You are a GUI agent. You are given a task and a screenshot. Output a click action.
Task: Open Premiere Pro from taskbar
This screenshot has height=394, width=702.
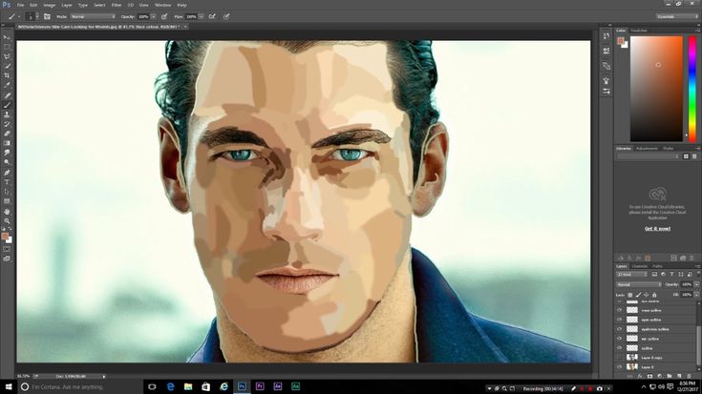(x=260, y=386)
